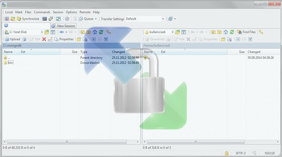Open the terminal console icon
Viewport: 282px width, 157px height.
click(x=44, y=19)
